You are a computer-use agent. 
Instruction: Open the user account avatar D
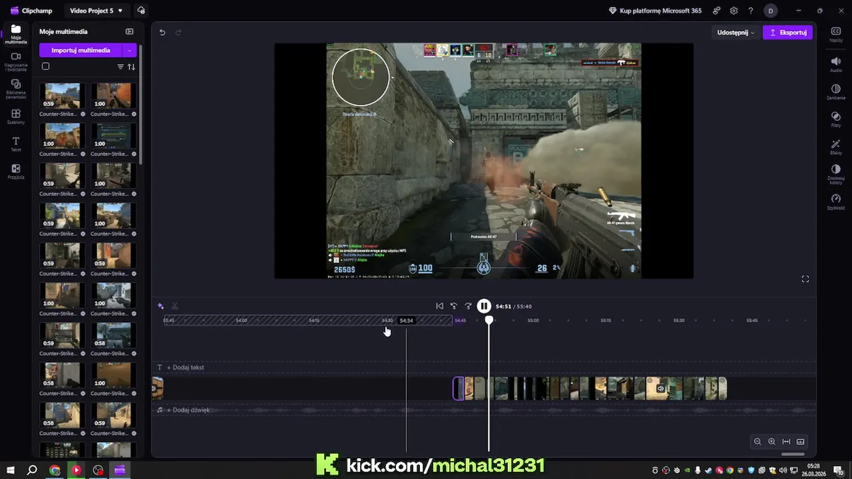771,11
